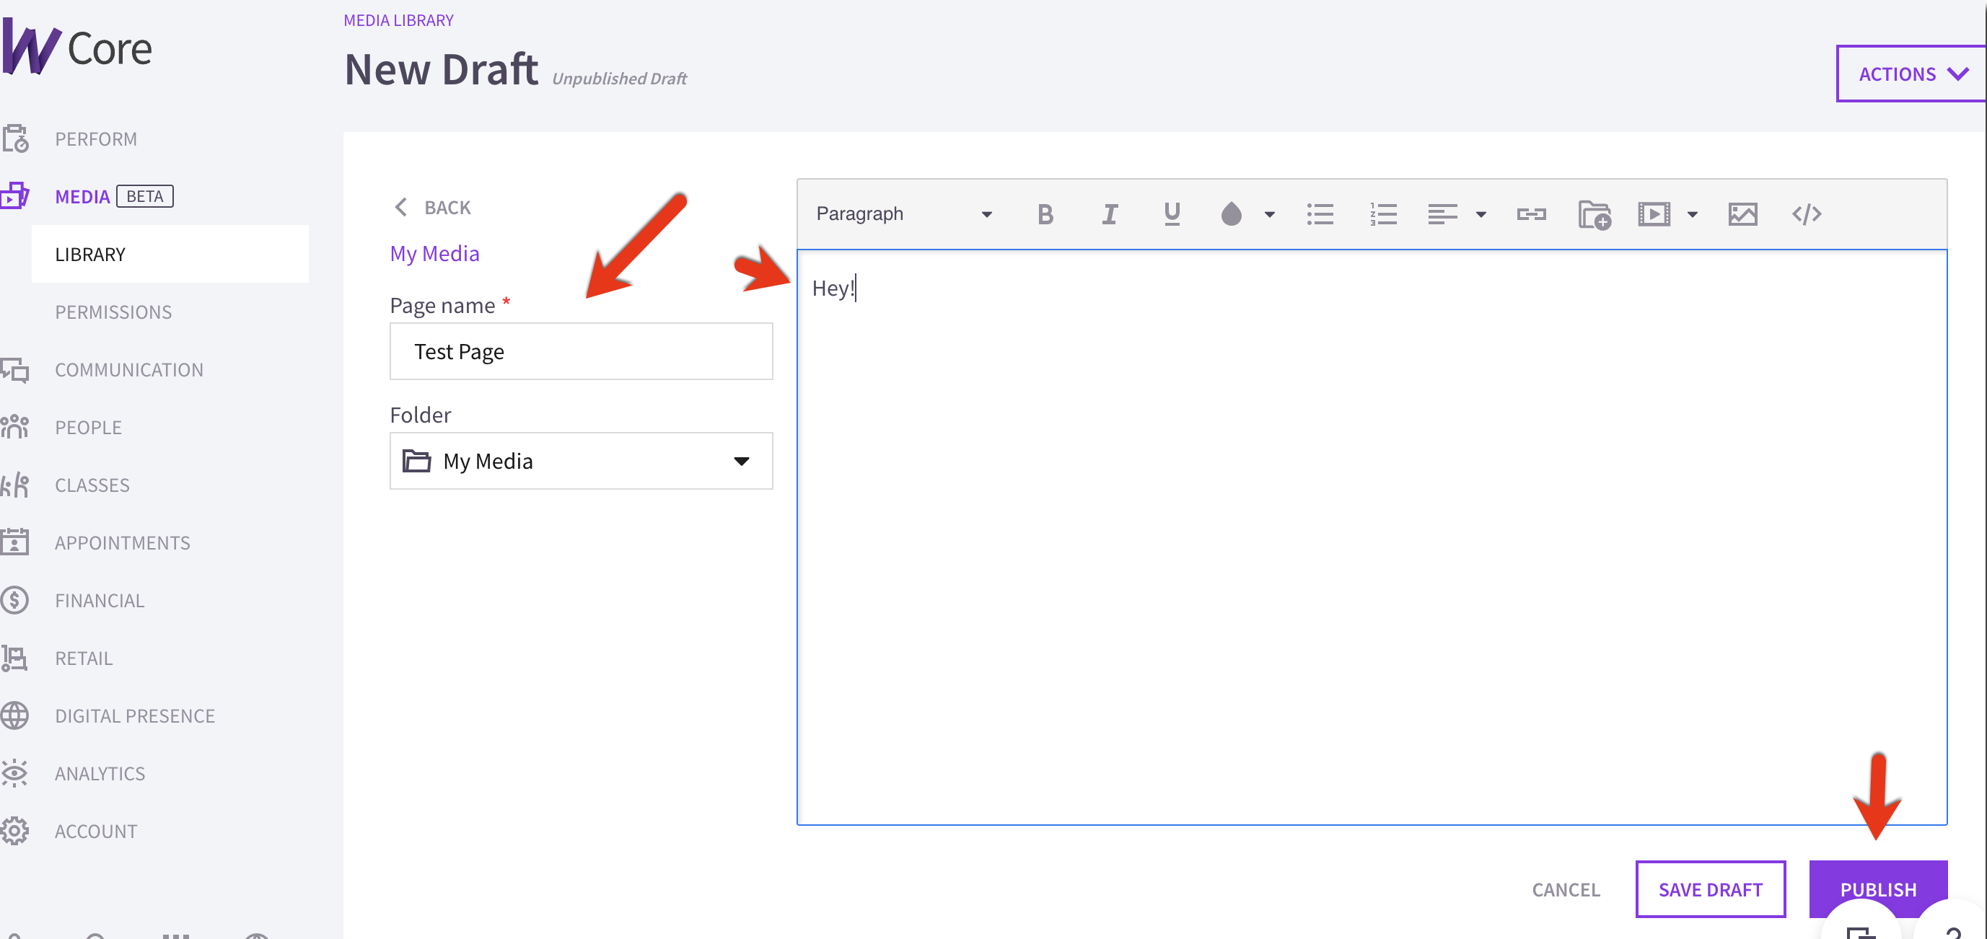The width and height of the screenshot is (1987, 939).
Task: Open the source code view
Action: pyautogui.click(x=1807, y=213)
